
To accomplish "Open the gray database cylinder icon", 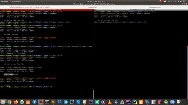I will coord(153,102).
